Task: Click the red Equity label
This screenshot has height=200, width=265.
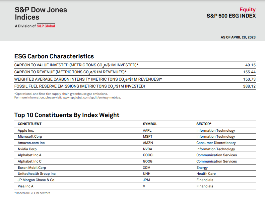Action: click(247, 10)
